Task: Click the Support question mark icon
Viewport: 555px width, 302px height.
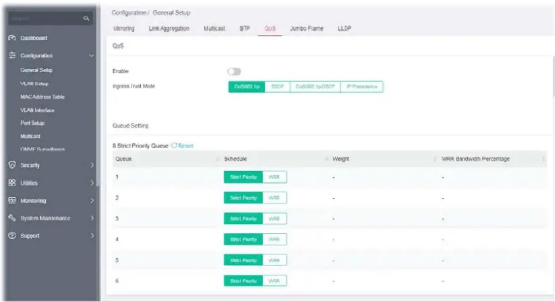Action: [12, 236]
